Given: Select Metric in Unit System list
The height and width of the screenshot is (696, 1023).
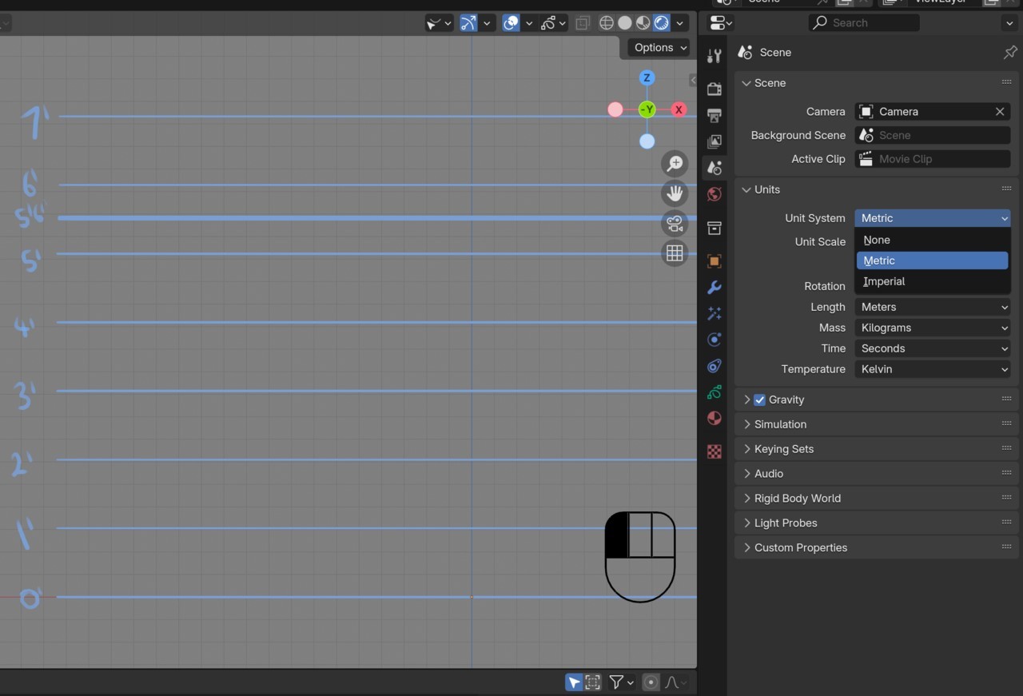Looking at the screenshot, I should (932, 261).
